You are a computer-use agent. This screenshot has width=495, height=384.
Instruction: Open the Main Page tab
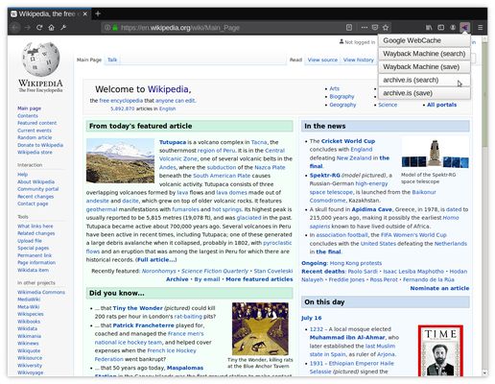[x=89, y=60]
